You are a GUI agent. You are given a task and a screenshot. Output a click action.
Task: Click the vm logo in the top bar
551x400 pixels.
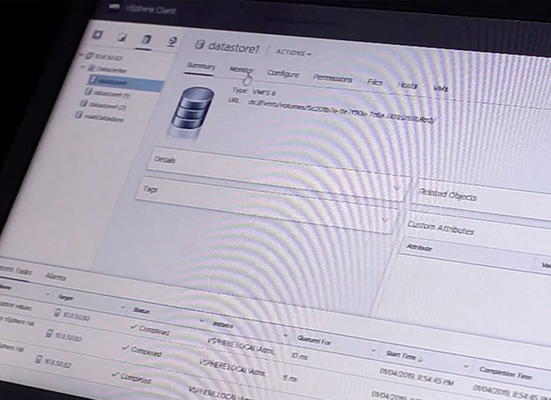(x=114, y=7)
